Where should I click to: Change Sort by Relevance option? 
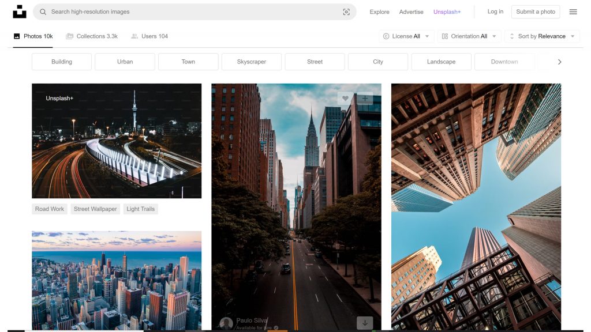(541, 36)
